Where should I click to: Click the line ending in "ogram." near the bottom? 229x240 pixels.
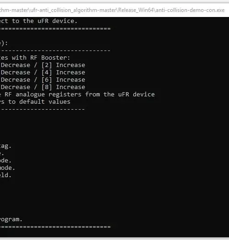(x=11, y=219)
